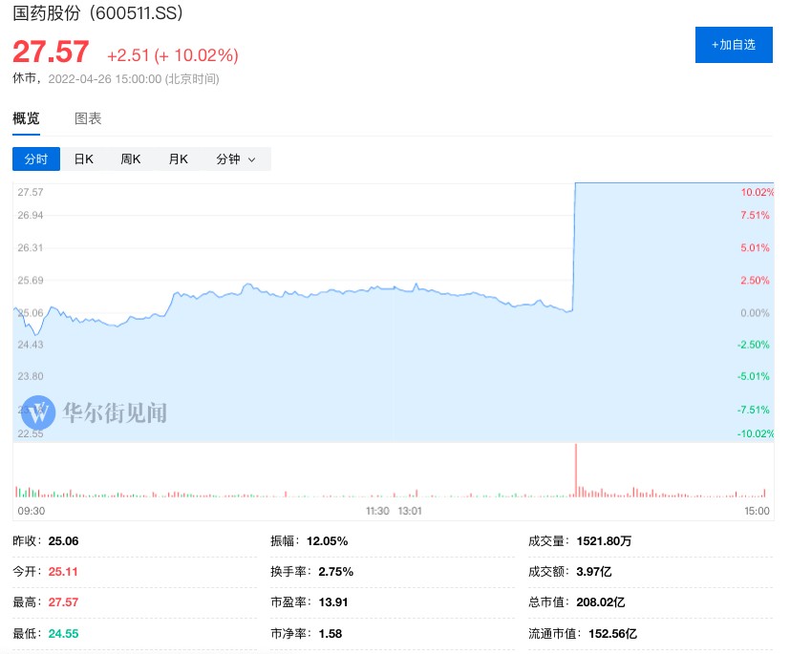Switch to the 概览 tab
The height and width of the screenshot is (654, 790).
26,118
